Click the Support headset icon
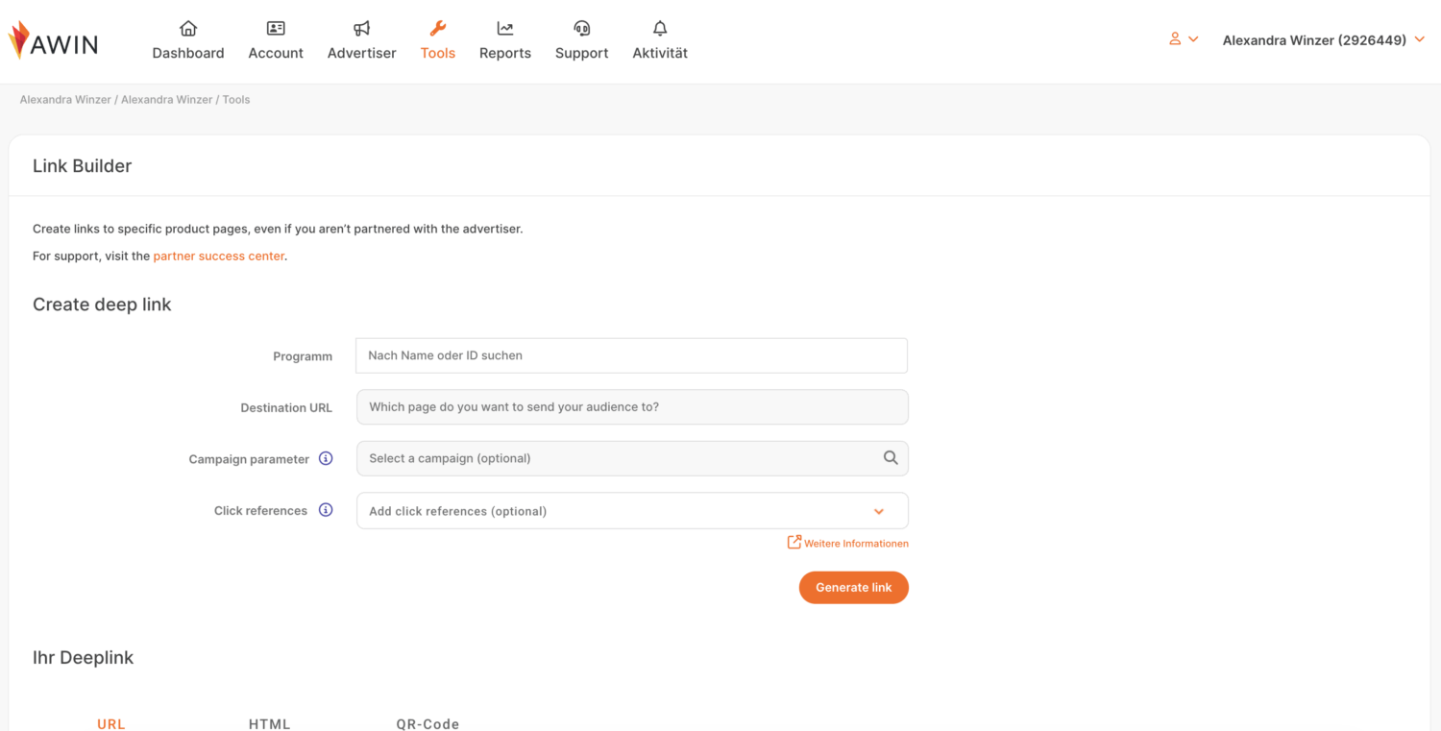 click(x=582, y=28)
